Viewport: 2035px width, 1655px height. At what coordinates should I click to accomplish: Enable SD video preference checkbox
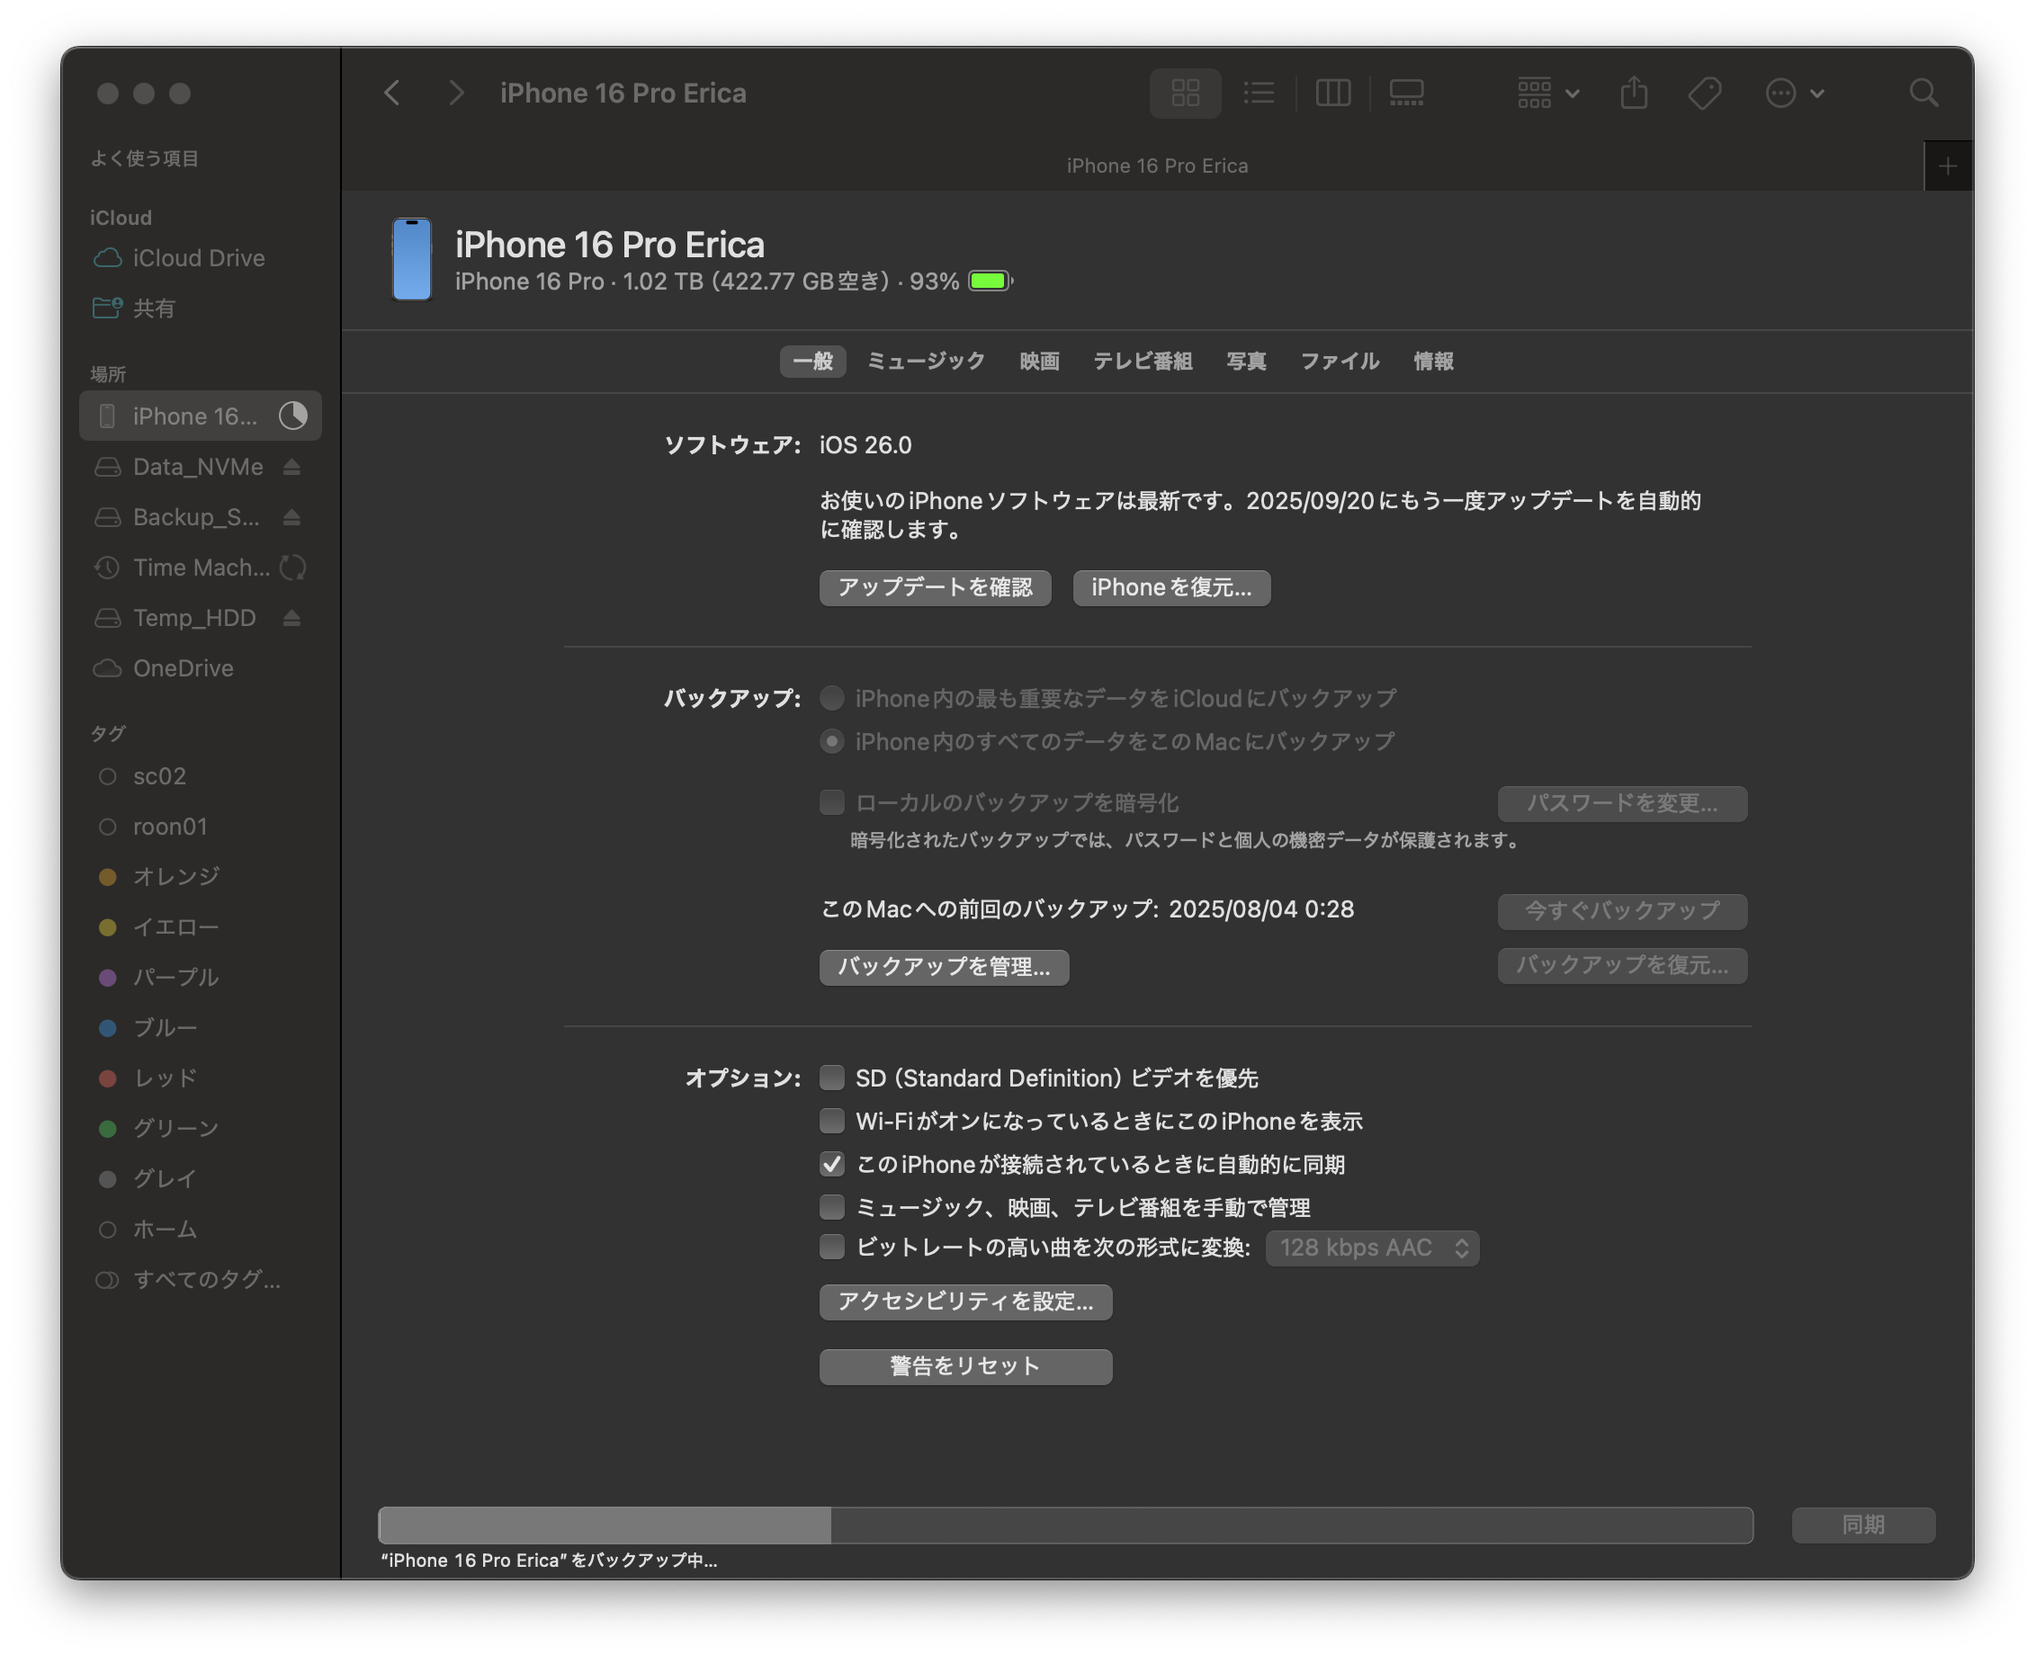click(831, 1078)
